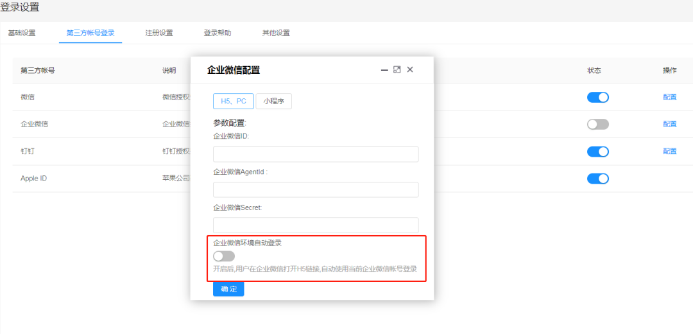This screenshot has width=693, height=334.
Task: Open 配置 link for 企业微信 row
Action: point(669,125)
